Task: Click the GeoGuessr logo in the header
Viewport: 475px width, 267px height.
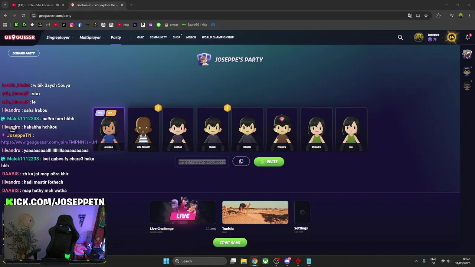Action: 20,37
